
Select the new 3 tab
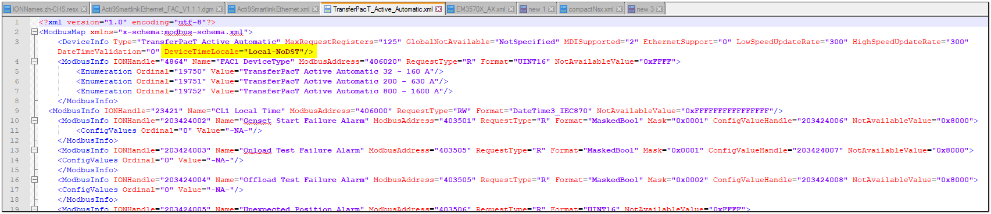(x=645, y=9)
